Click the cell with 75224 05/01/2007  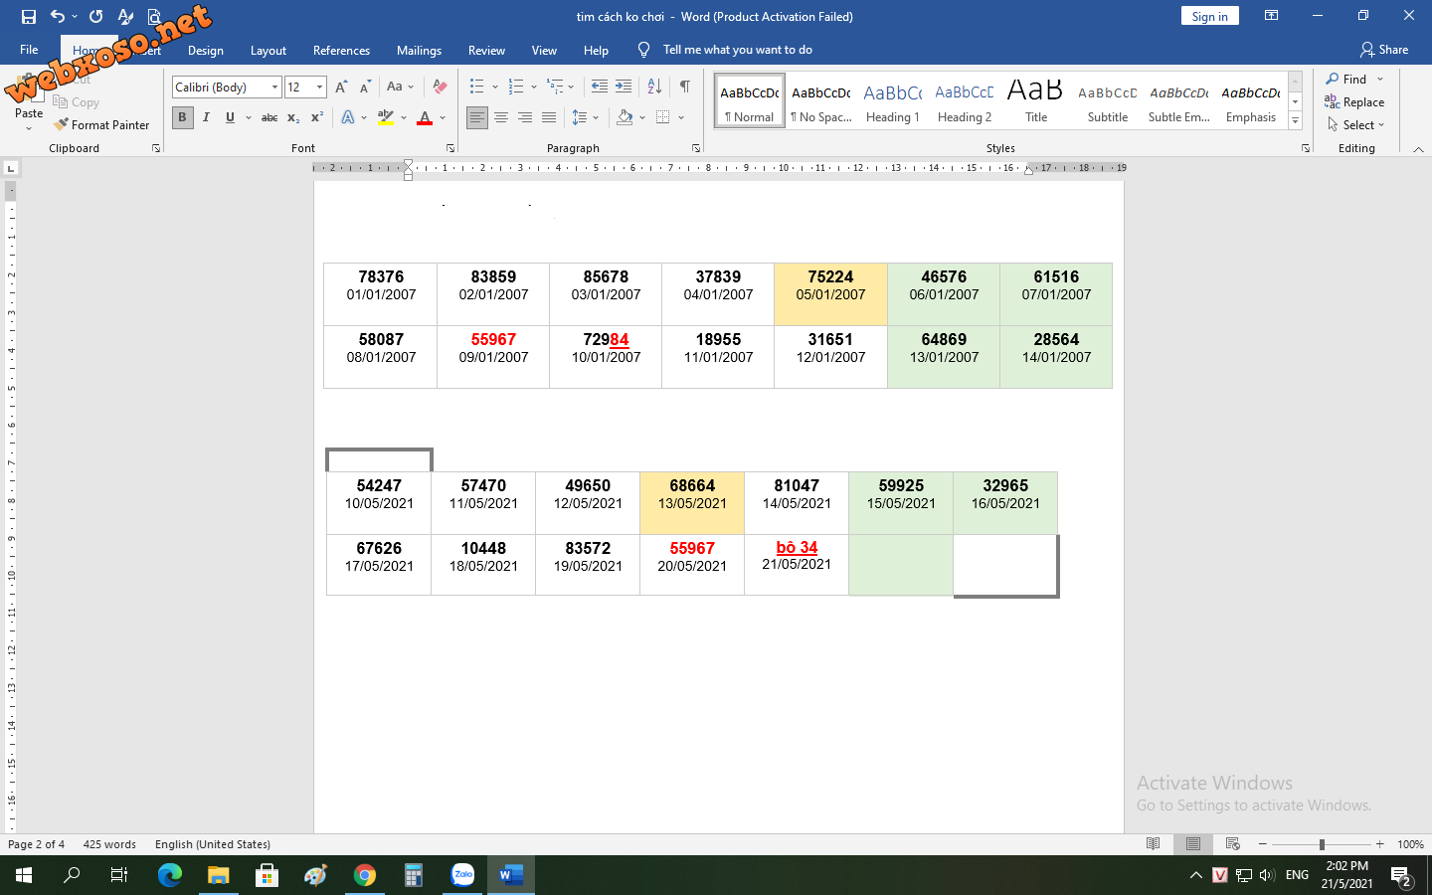pos(830,294)
